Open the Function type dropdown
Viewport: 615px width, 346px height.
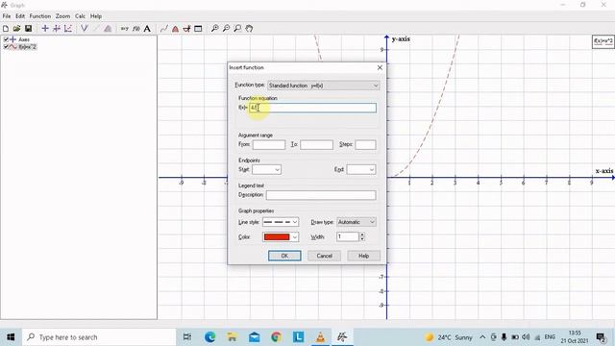(324, 86)
